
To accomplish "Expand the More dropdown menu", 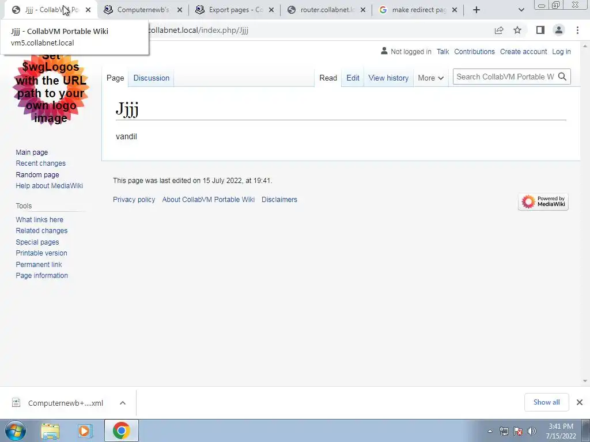I will coord(430,78).
